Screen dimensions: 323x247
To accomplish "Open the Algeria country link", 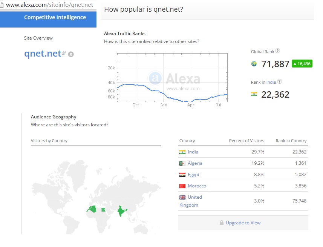I will pyautogui.click(x=195, y=163).
